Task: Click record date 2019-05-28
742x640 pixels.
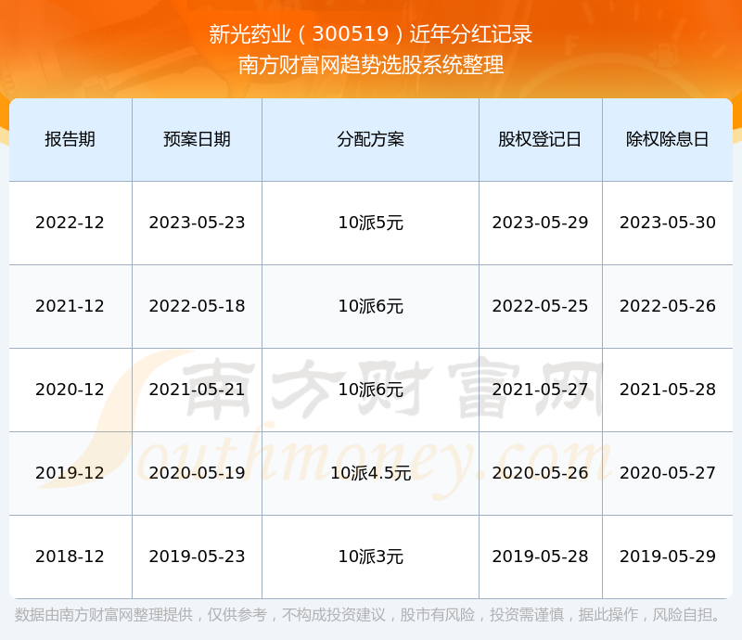Action: pos(540,556)
